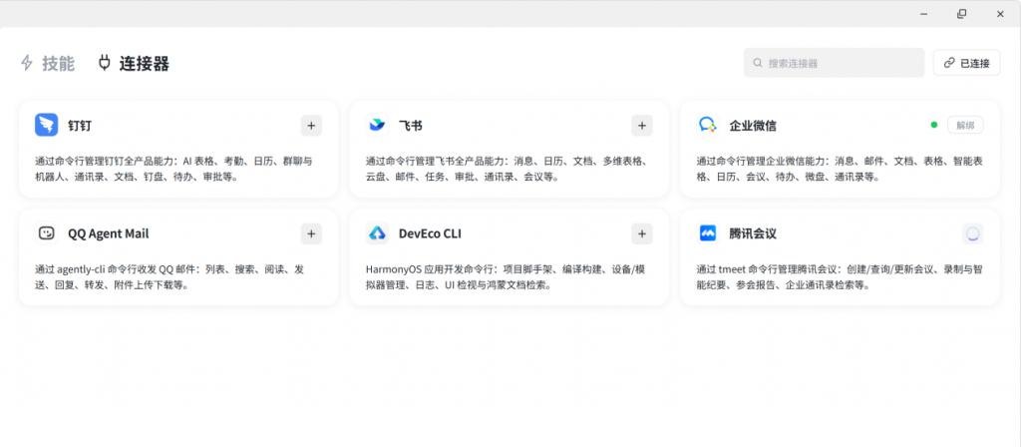Click the QQ Agent Mail title text

(x=109, y=233)
